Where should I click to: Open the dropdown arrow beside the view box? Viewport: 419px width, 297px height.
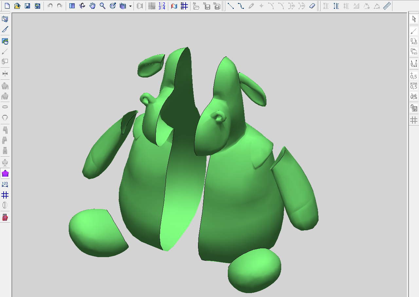pyautogui.click(x=130, y=6)
